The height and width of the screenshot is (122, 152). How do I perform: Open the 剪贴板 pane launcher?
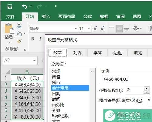tap(25, 50)
